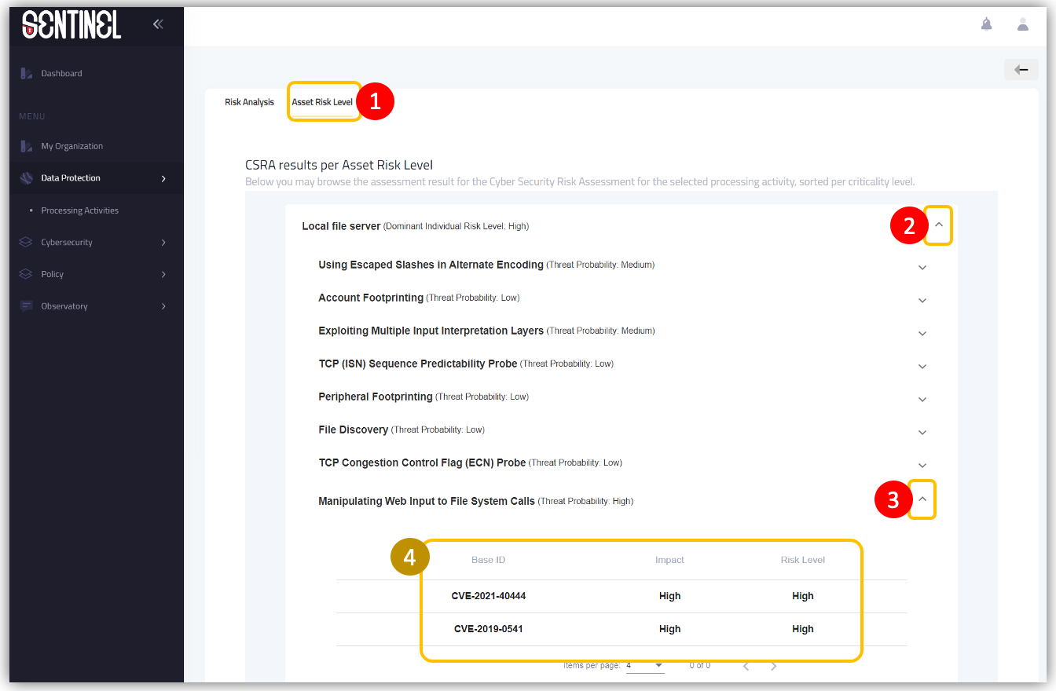Collapse the Local file server panel chevron

pos(938,225)
